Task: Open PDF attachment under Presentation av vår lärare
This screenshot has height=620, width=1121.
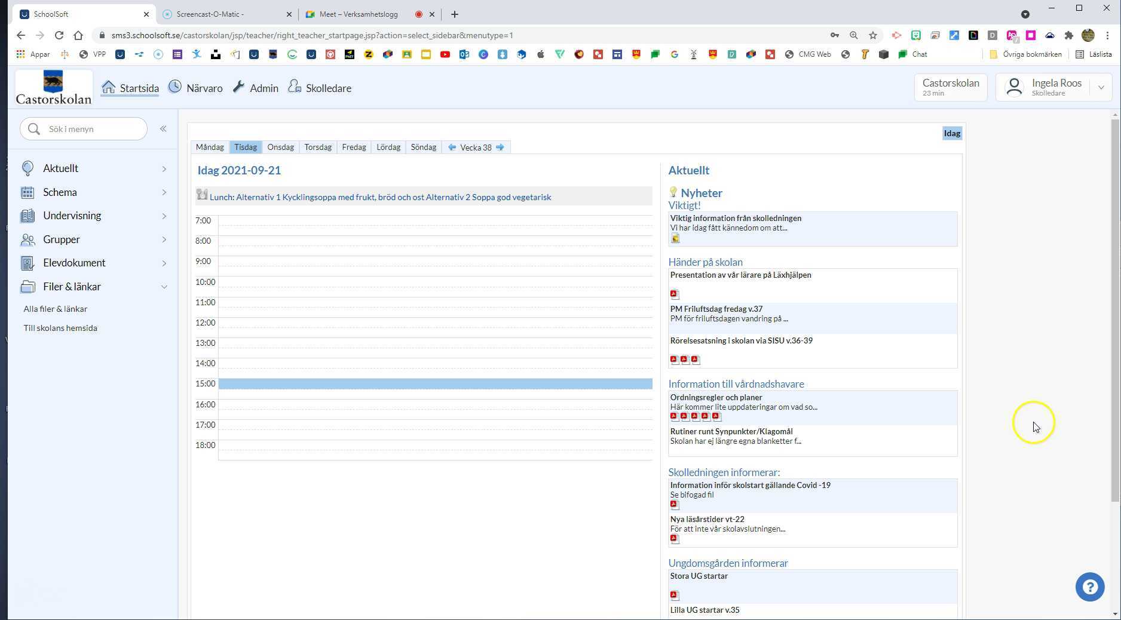Action: [674, 294]
